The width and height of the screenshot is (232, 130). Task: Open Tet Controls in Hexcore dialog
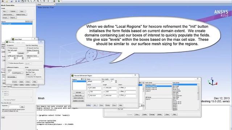pyautogui.click(x=12, y=77)
